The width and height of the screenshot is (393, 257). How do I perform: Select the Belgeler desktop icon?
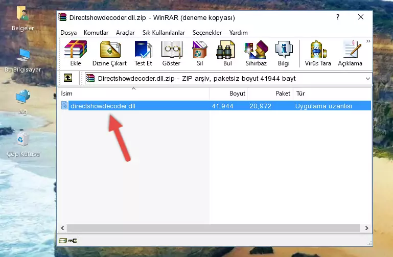pos(23,19)
